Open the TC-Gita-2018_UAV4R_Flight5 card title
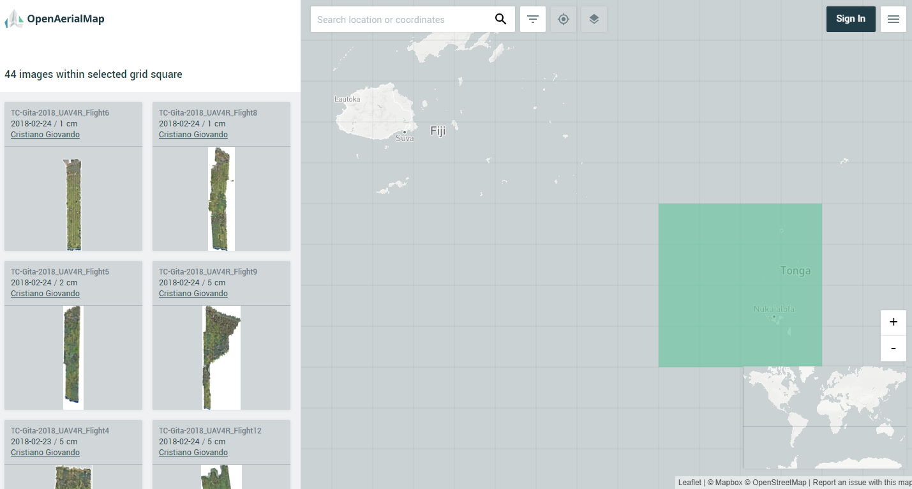Image resolution: width=912 pixels, height=489 pixels. click(x=60, y=272)
